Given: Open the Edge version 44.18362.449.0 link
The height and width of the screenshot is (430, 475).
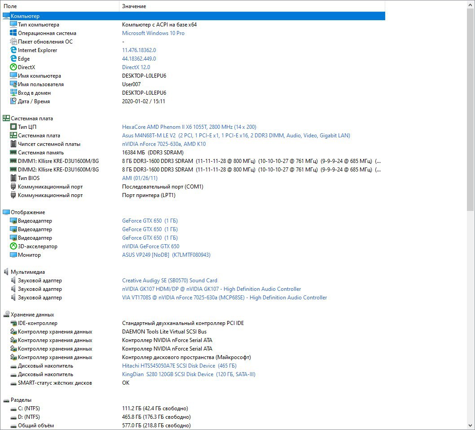Looking at the screenshot, I should 139,58.
